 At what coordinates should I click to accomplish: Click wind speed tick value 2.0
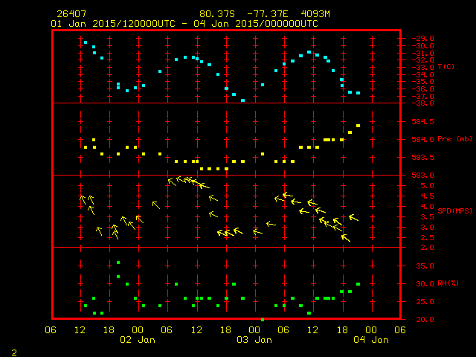[428, 248]
